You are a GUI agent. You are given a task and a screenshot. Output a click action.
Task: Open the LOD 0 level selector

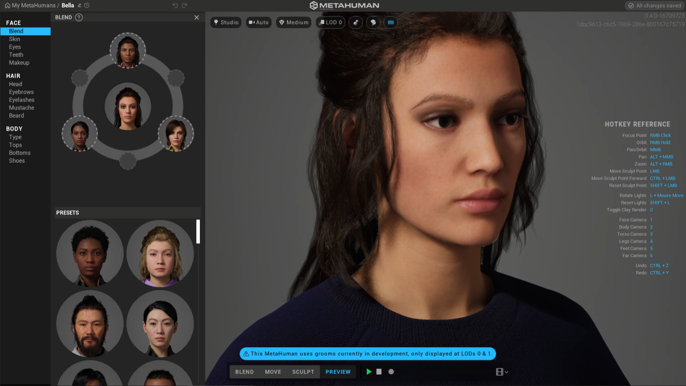click(x=330, y=22)
